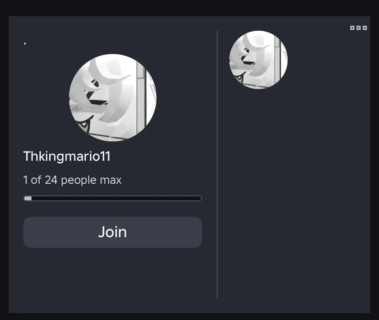The width and height of the screenshot is (379, 320).
Task: Select the small player avatar in right panel
Action: pos(259,60)
